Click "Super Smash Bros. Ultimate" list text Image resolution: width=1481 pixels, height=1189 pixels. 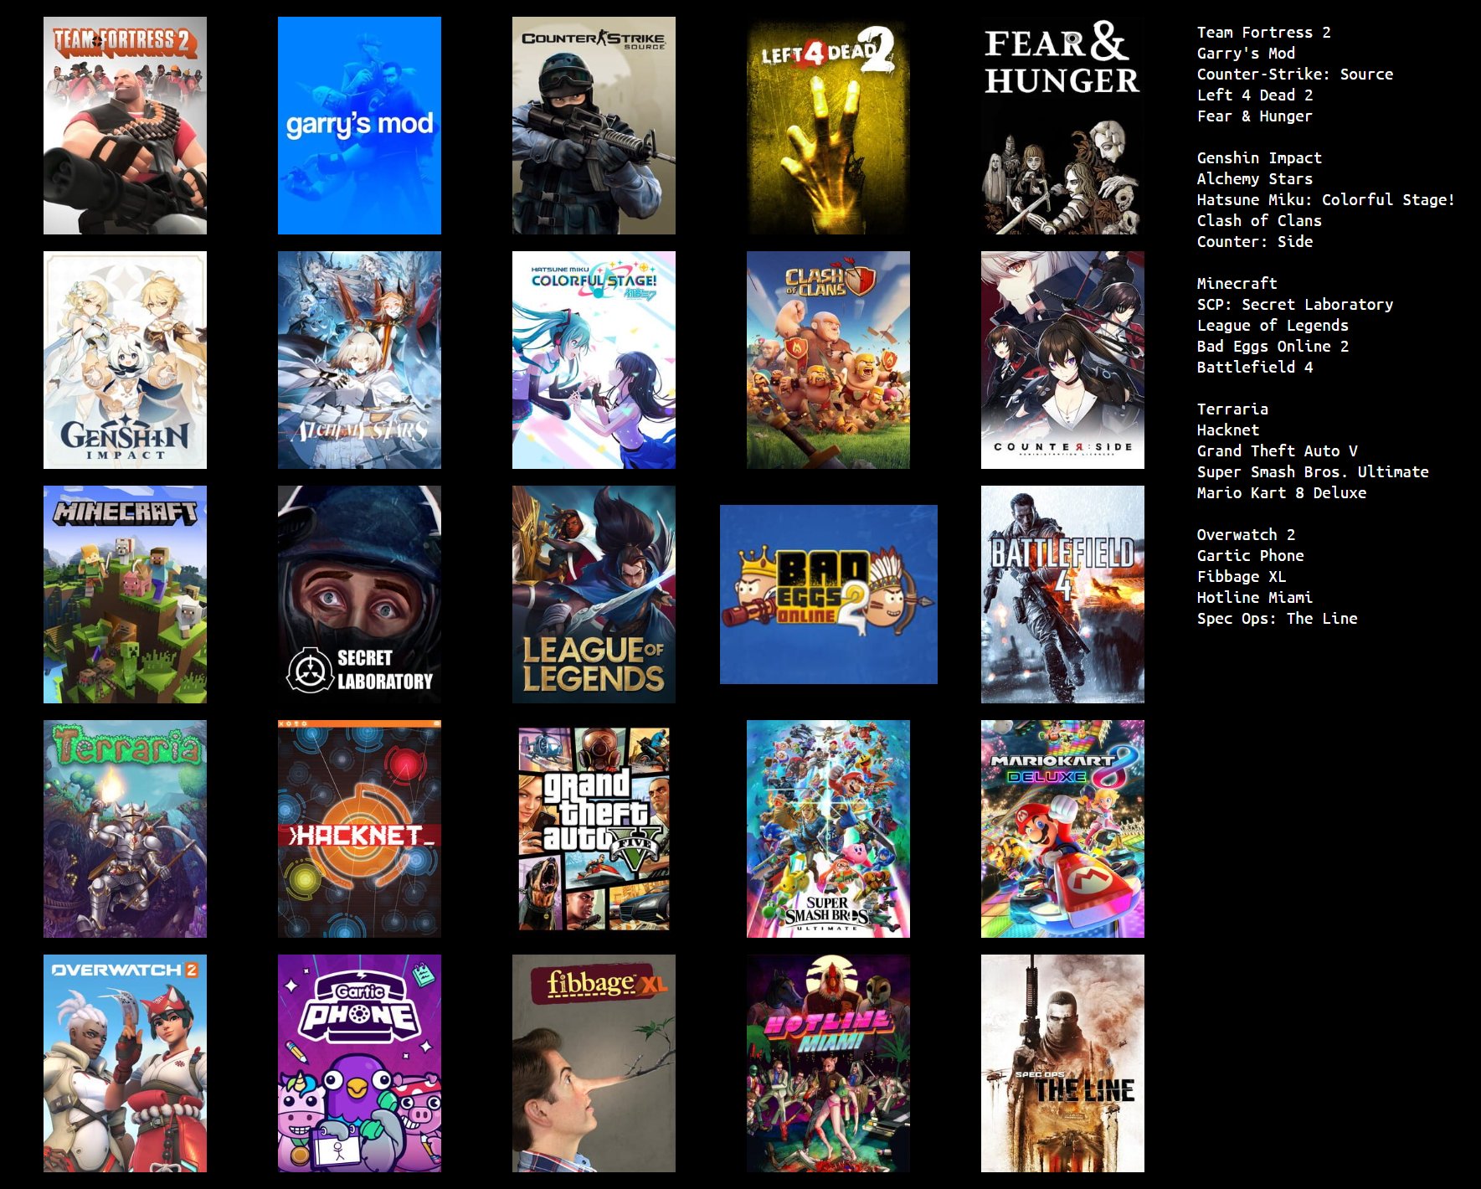1313,472
